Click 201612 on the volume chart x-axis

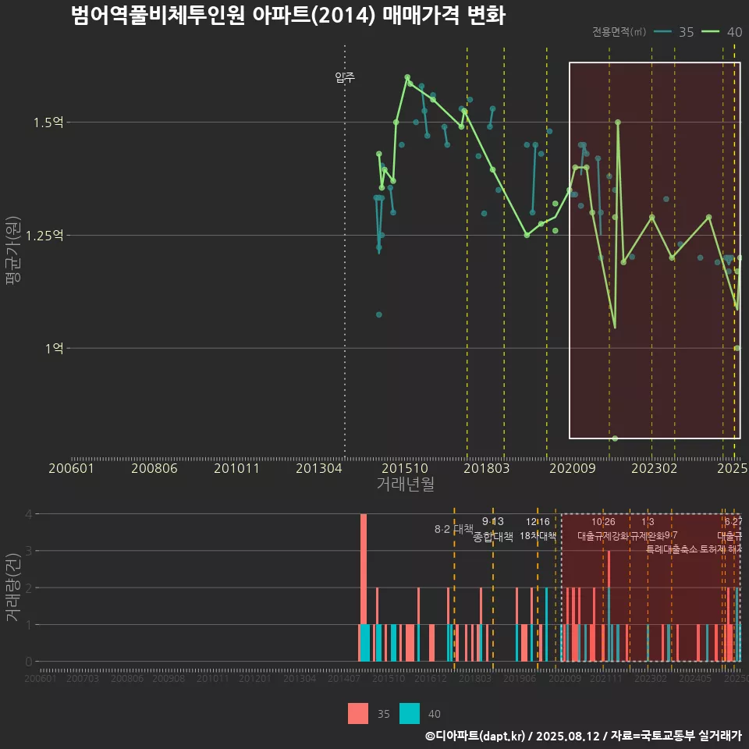point(431,678)
